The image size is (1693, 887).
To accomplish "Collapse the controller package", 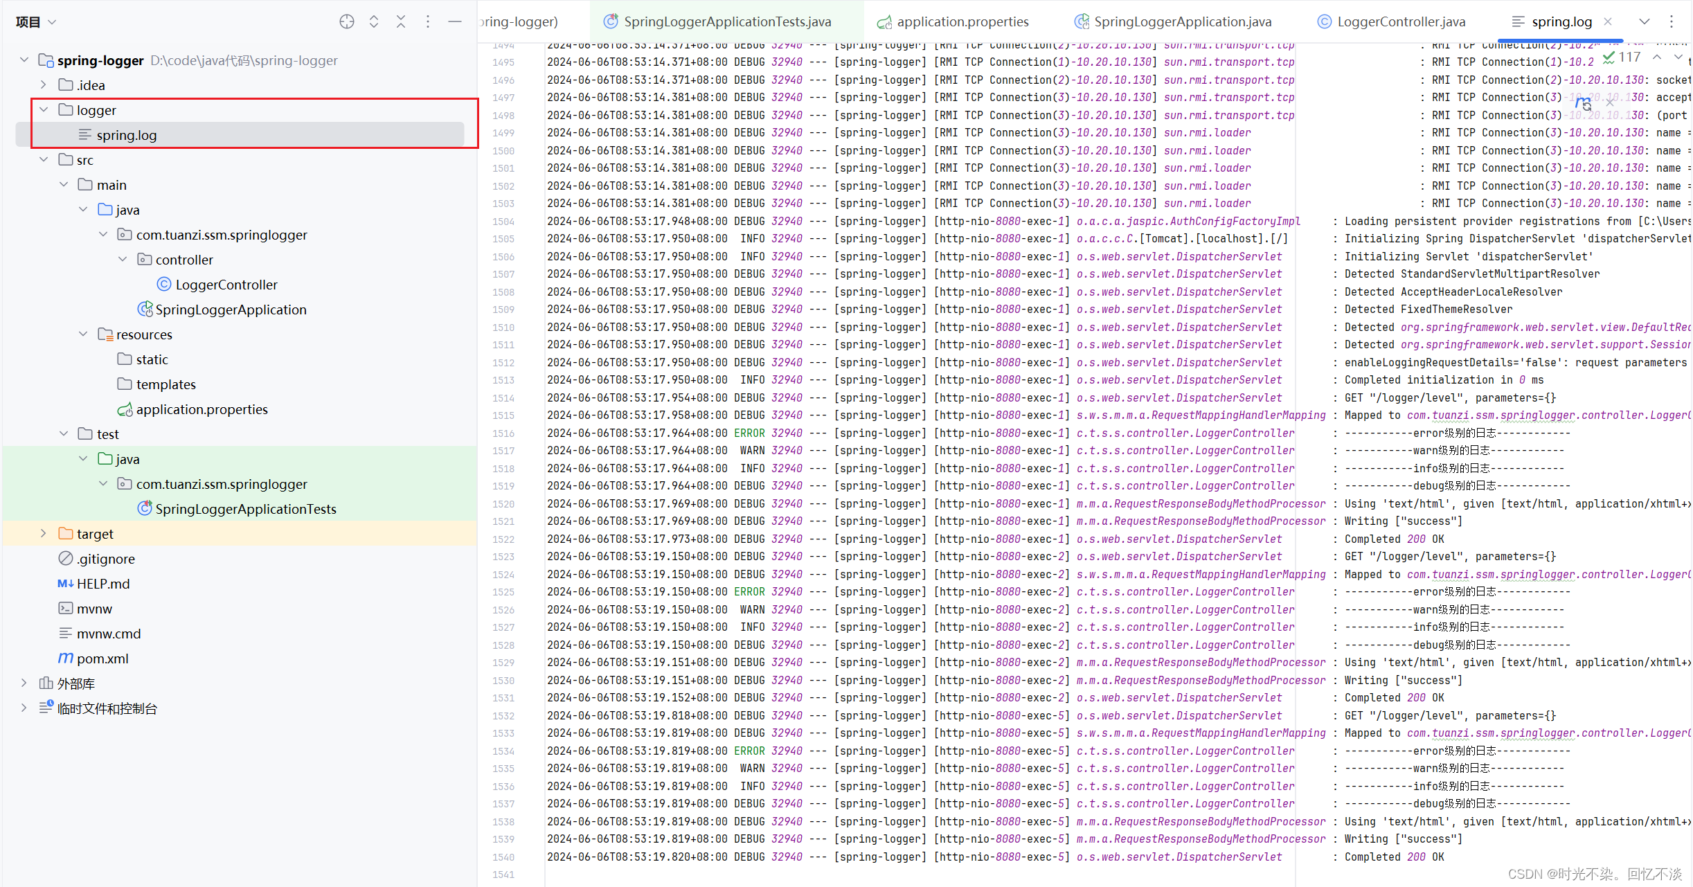I will pyautogui.click(x=123, y=260).
